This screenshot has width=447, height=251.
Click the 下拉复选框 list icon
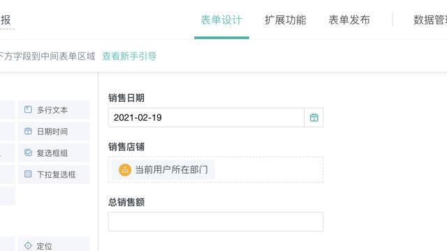(x=28, y=174)
